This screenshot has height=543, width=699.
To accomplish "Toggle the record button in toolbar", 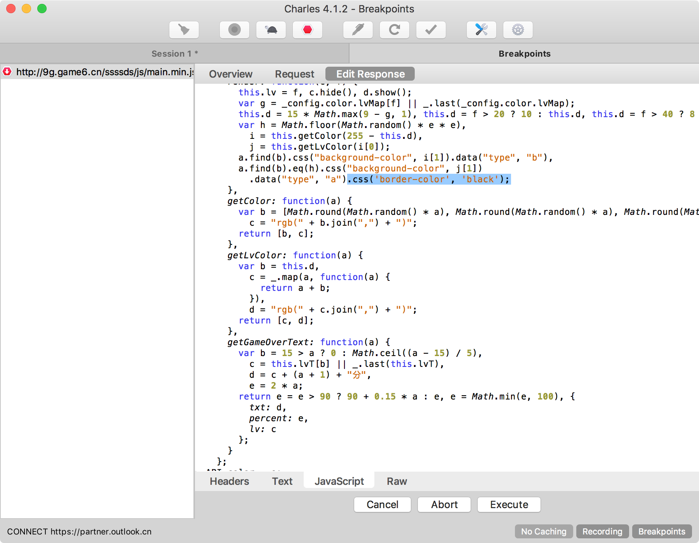I will click(234, 30).
